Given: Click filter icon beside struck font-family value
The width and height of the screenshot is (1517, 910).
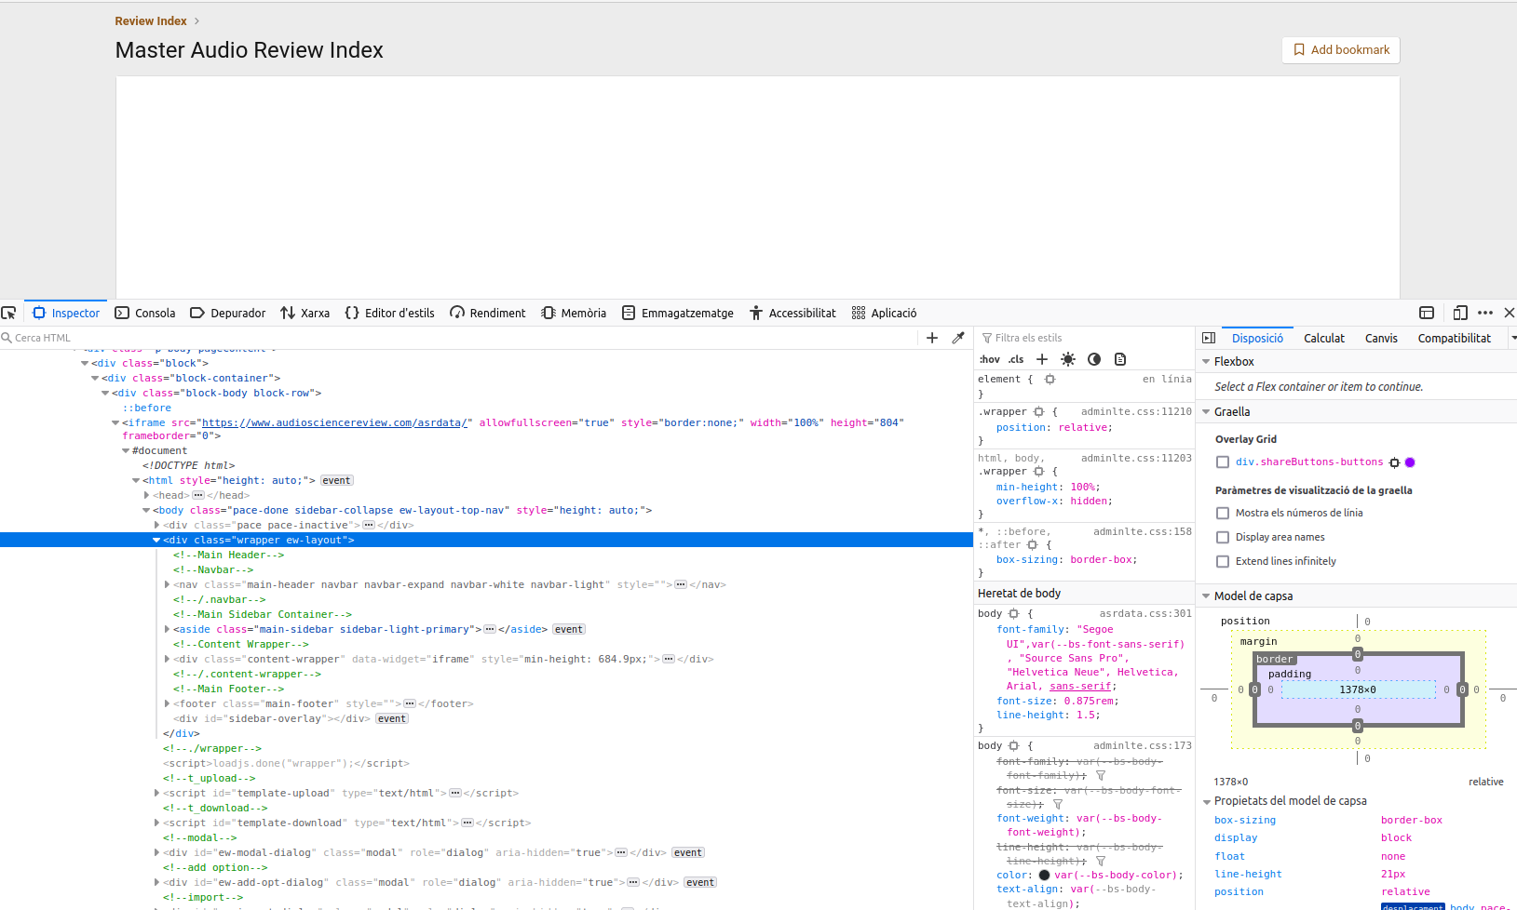Looking at the screenshot, I should point(1101,775).
